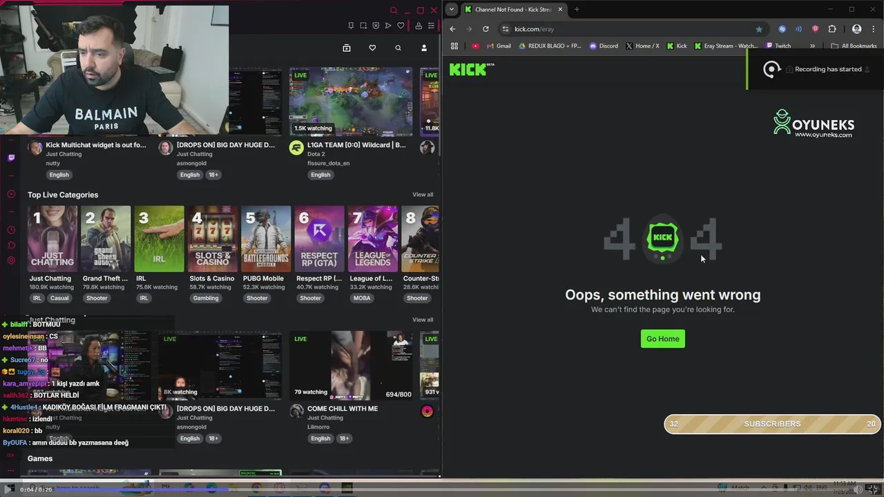Open Slots & Casino category card
This screenshot has height=497, width=884.
(213, 238)
